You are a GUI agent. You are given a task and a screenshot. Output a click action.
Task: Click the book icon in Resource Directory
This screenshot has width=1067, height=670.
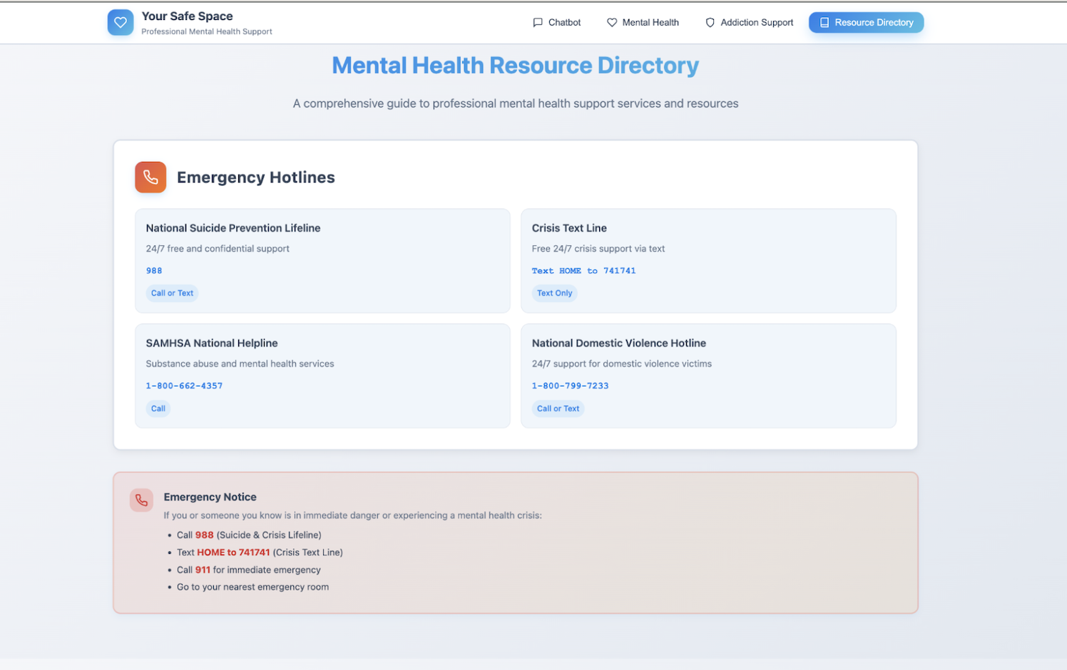pyautogui.click(x=824, y=23)
